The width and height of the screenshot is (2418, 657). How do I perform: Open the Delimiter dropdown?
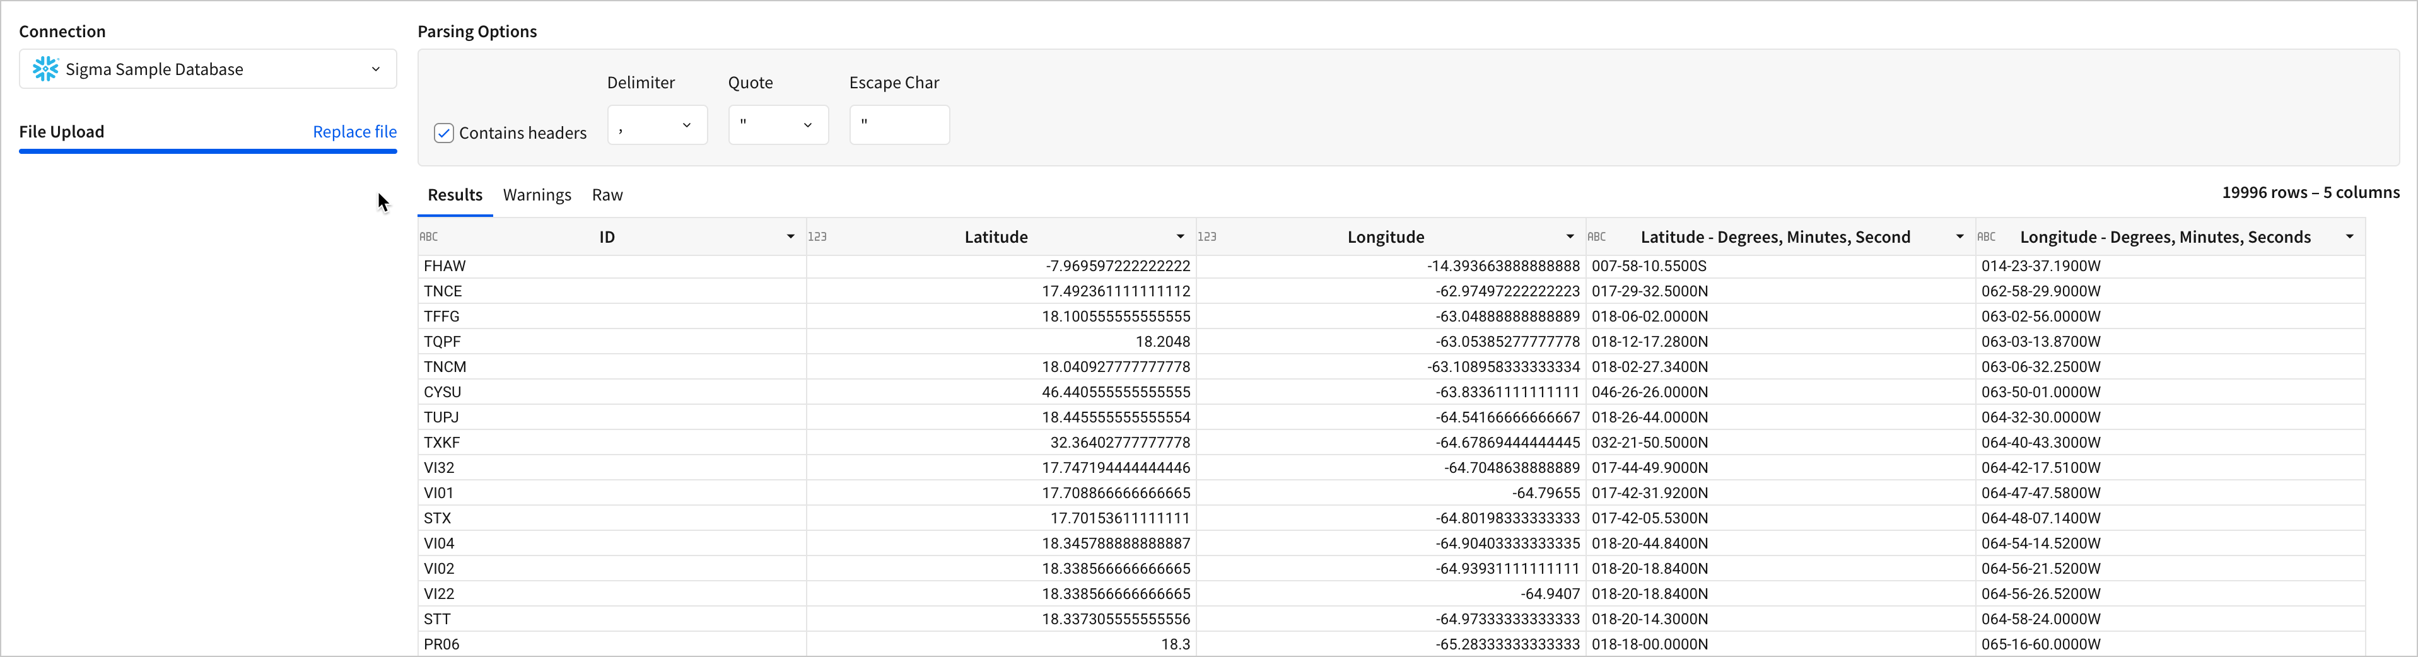pos(657,125)
